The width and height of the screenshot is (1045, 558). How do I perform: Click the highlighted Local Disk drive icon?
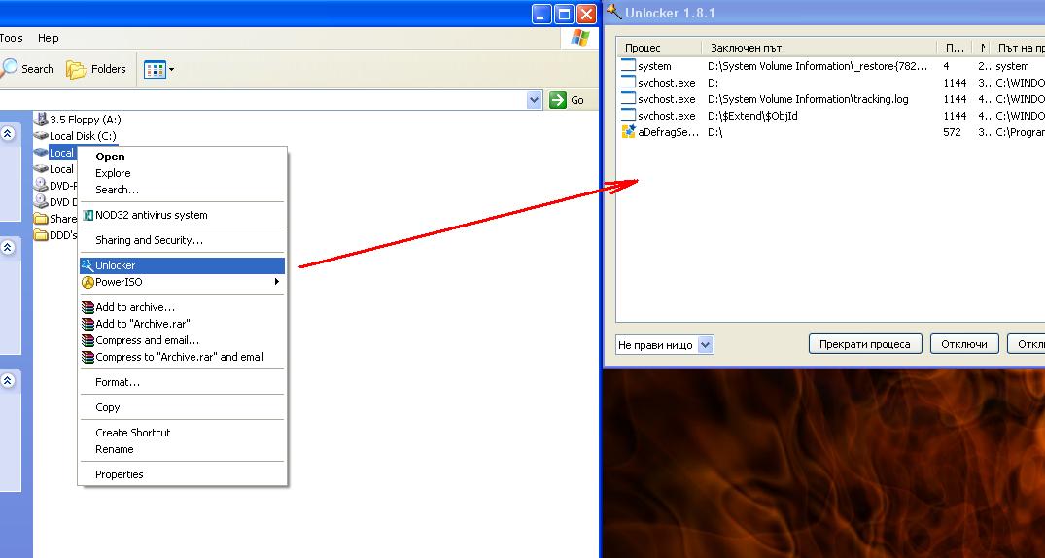tap(41, 153)
